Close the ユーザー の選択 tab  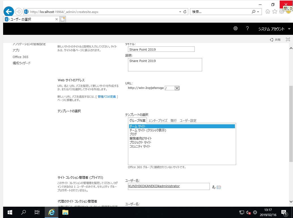(56, 19)
